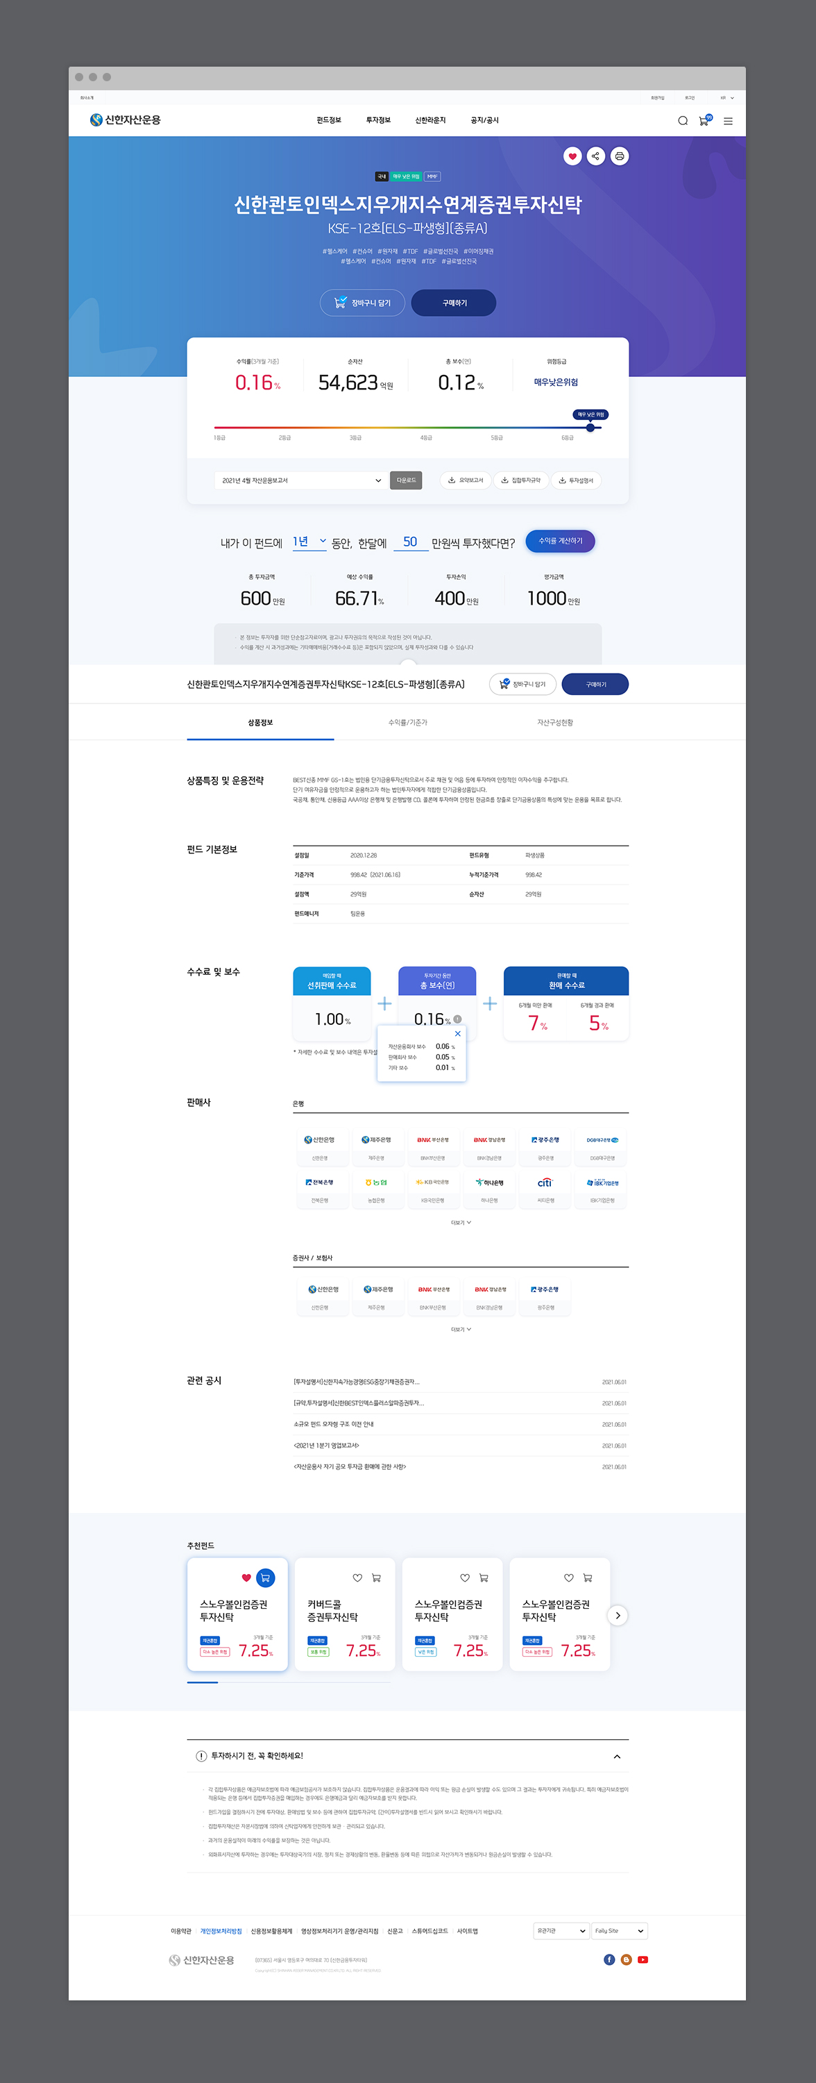This screenshot has width=816, height=2083.
Task: Click the share icon on banner
Action: (595, 156)
